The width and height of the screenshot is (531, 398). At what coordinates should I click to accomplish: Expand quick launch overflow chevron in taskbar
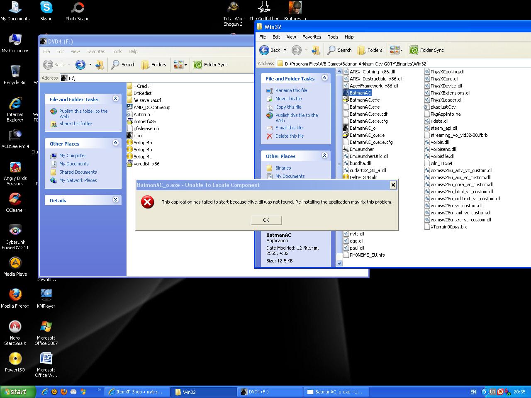(99, 390)
